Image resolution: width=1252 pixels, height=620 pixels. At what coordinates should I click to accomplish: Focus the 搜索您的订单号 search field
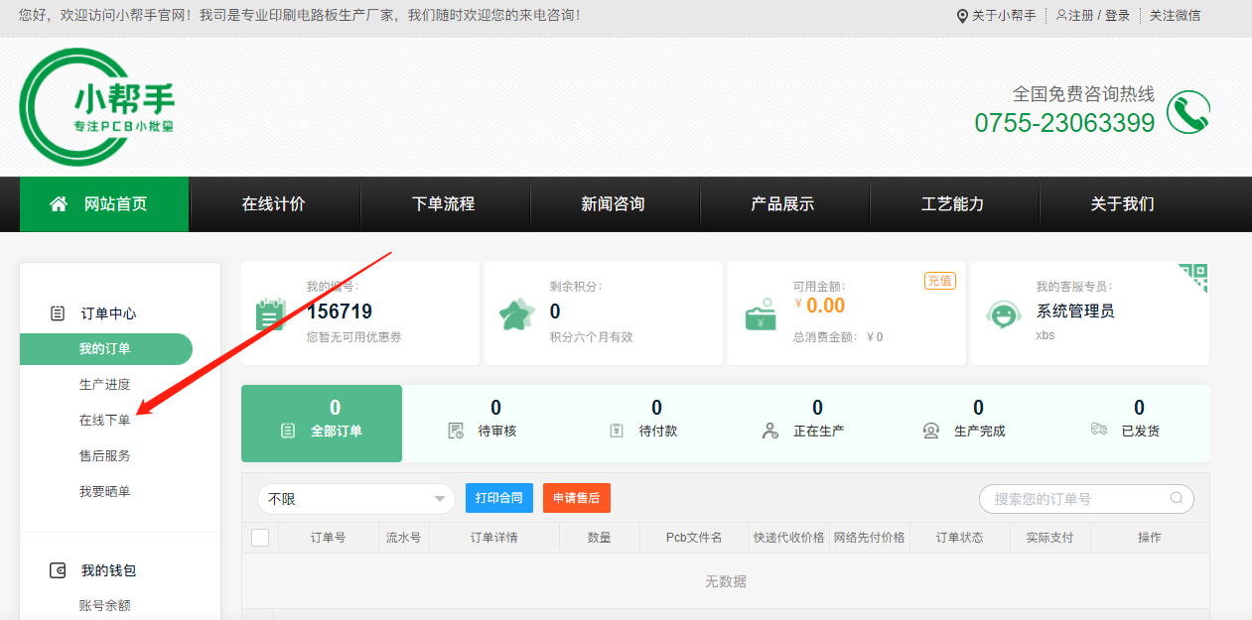tap(1075, 499)
